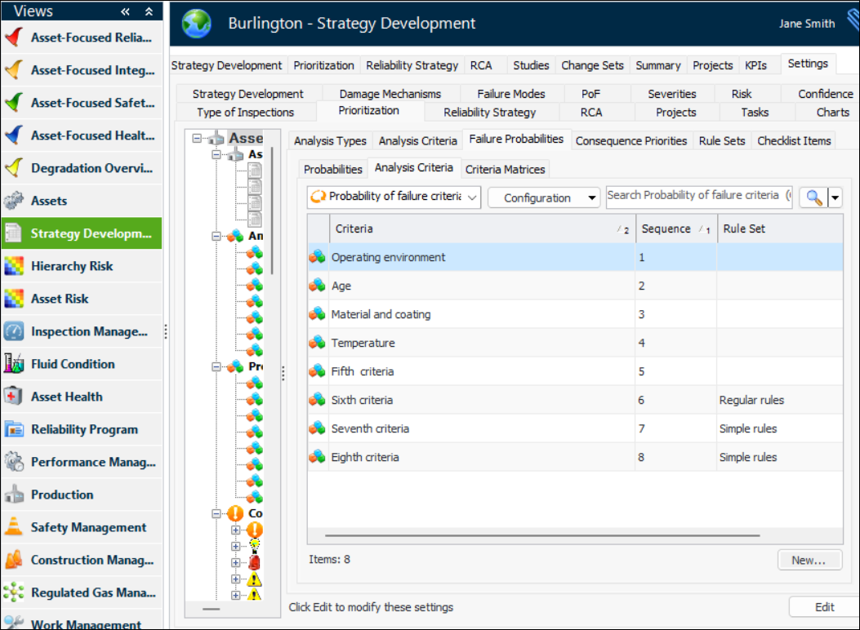860x630 pixels.
Task: Open the Consequence Priorities tab
Action: [x=631, y=140]
